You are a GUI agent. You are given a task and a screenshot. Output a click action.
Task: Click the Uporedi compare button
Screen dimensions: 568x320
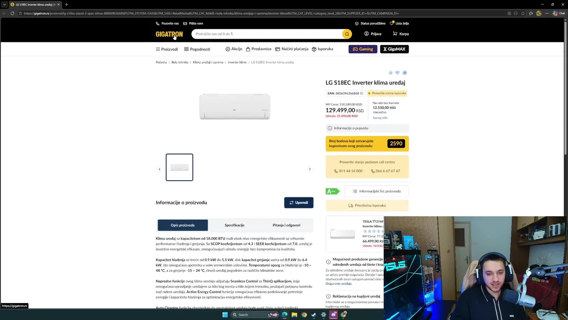point(299,203)
